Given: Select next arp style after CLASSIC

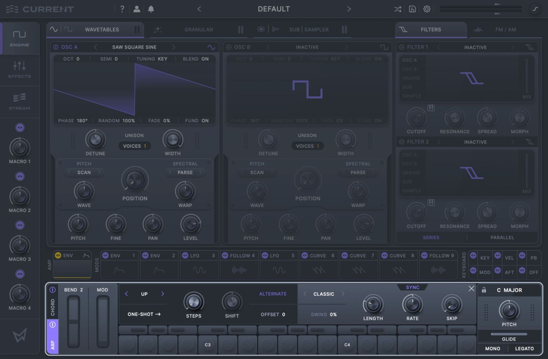Looking at the screenshot, I should (x=343, y=294).
